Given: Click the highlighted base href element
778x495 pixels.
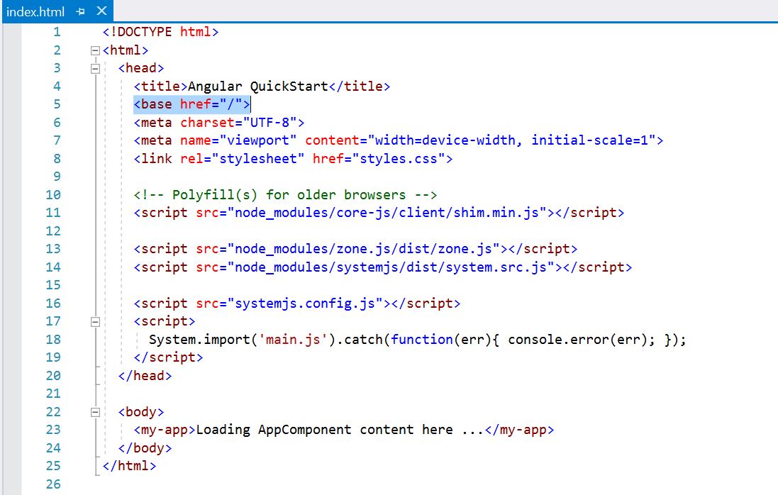Looking at the screenshot, I should (x=190, y=104).
